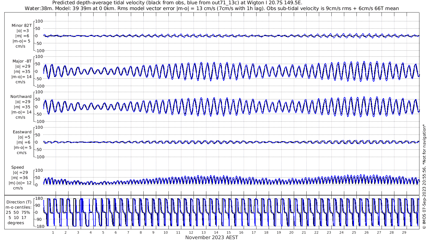Screen dimensions: 428x244
Task: Select the 'Major -8T' panel label
Action: (22, 61)
